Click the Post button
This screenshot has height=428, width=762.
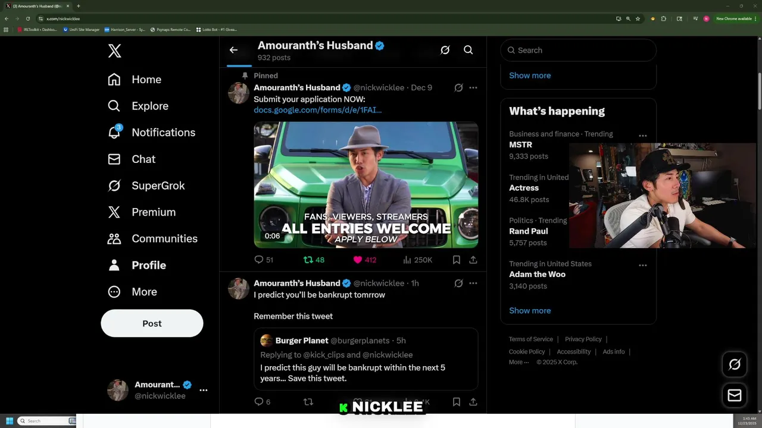tap(152, 323)
